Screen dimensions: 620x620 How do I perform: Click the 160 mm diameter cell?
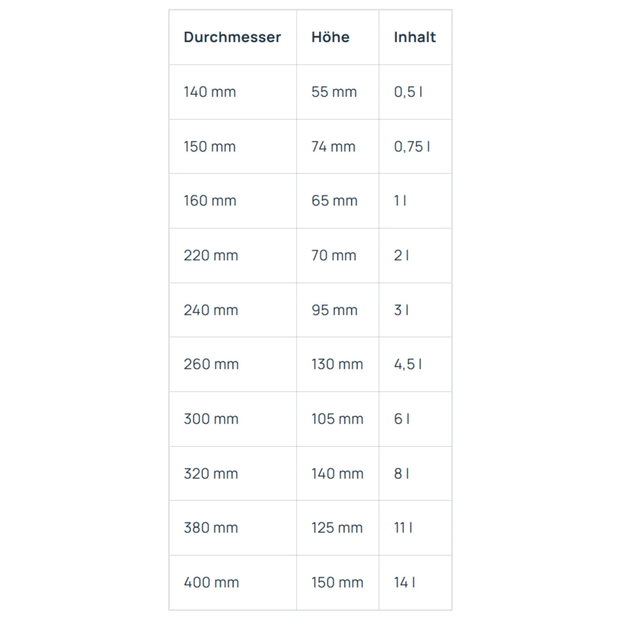[233, 201]
